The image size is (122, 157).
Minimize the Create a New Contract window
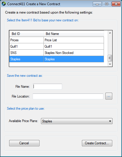pos(97,4)
